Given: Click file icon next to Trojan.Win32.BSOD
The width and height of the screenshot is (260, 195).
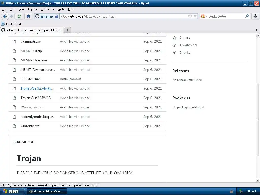Looking at the screenshot, I should (x=14, y=98).
